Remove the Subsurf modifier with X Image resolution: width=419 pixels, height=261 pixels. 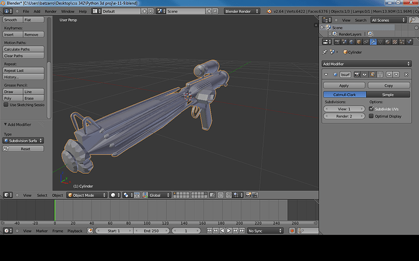[406, 74]
